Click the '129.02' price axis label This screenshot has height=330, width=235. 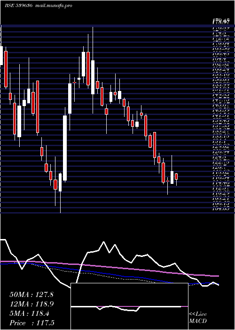[x=221, y=147]
